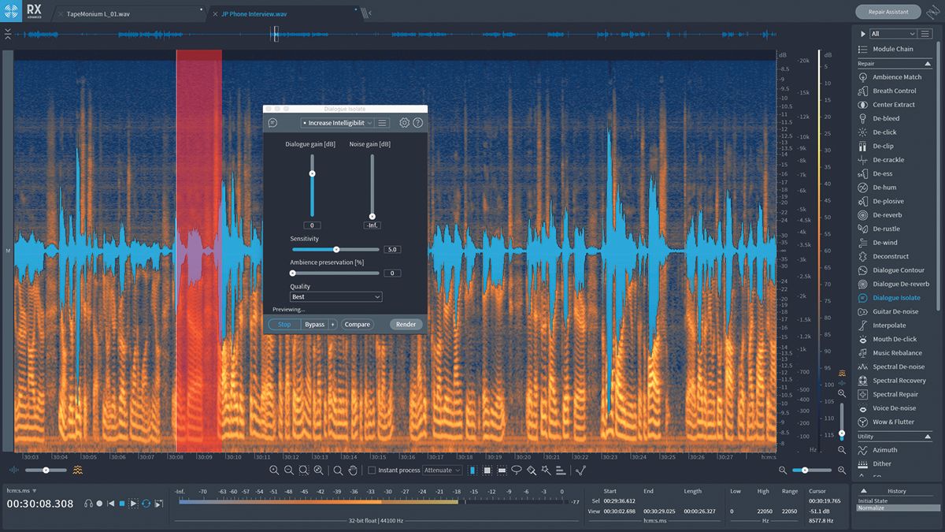The width and height of the screenshot is (945, 532).
Task: Toggle Bypass in Dialogue Isolate
Action: [x=316, y=324]
